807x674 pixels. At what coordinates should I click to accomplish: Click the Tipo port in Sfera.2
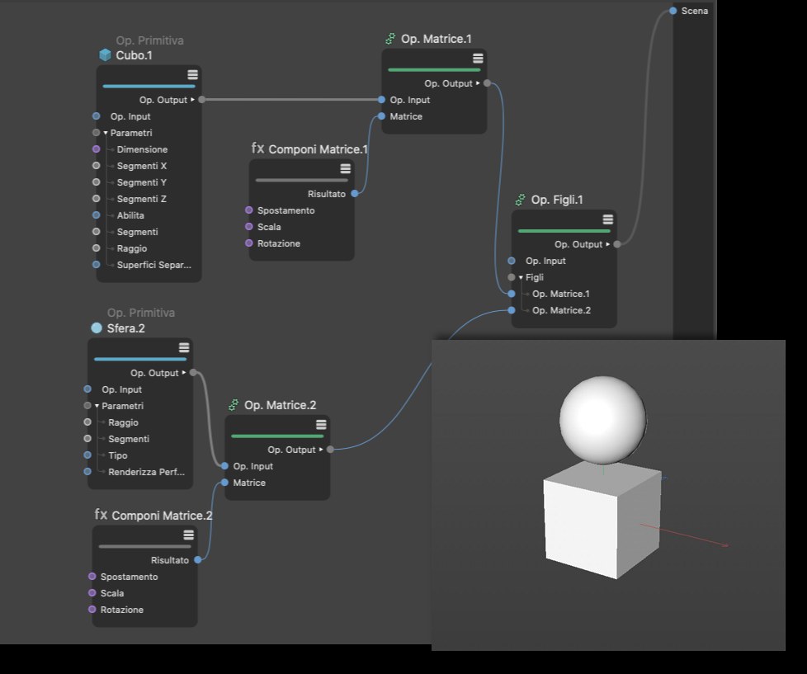[87, 455]
